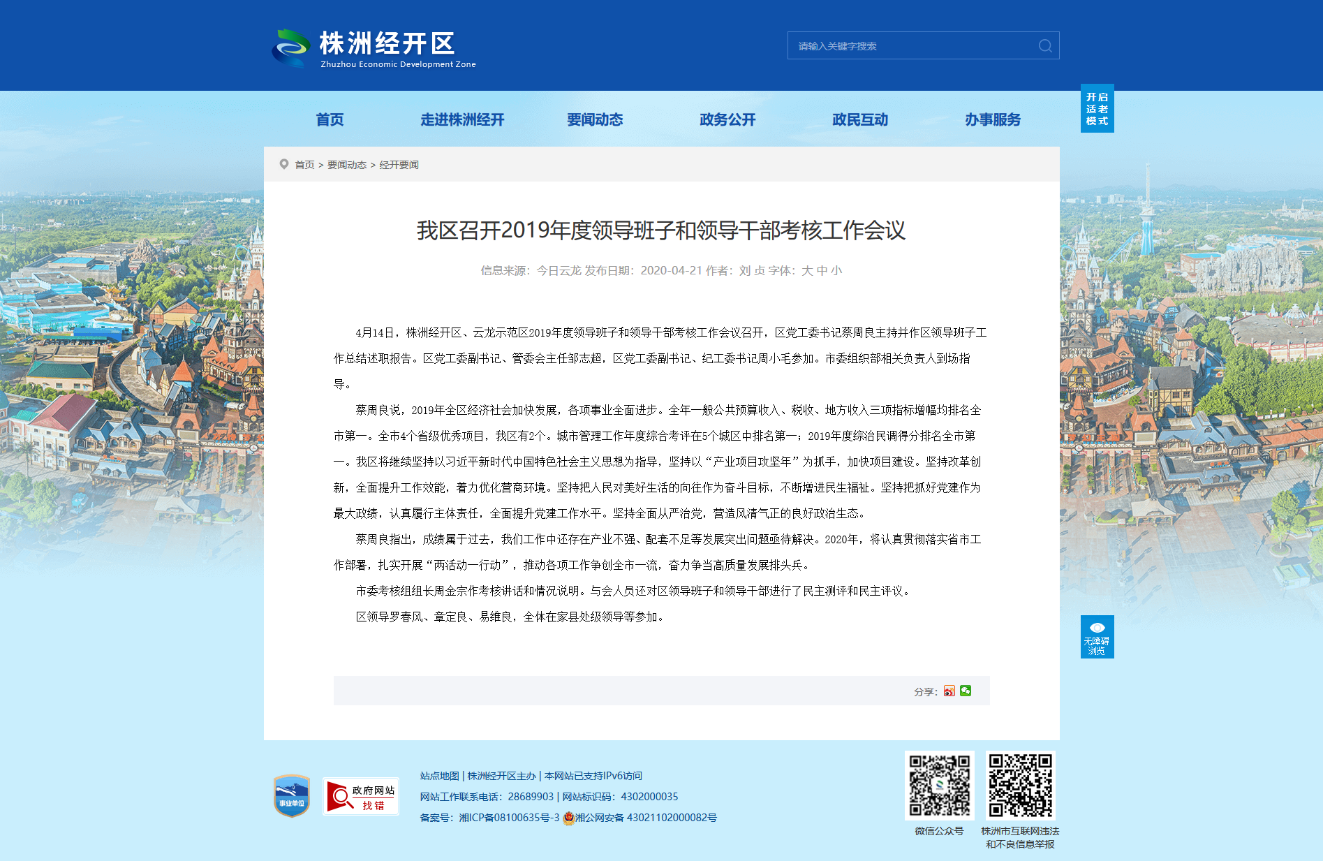1323x861 pixels.
Task: Open the 走进株洲经开 navigation menu
Action: coord(462,120)
